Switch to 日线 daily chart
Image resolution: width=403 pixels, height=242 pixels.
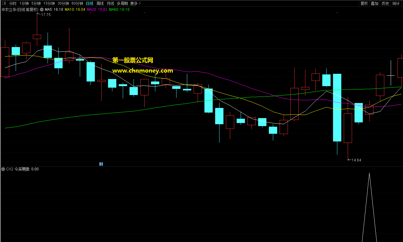pos(90,3)
